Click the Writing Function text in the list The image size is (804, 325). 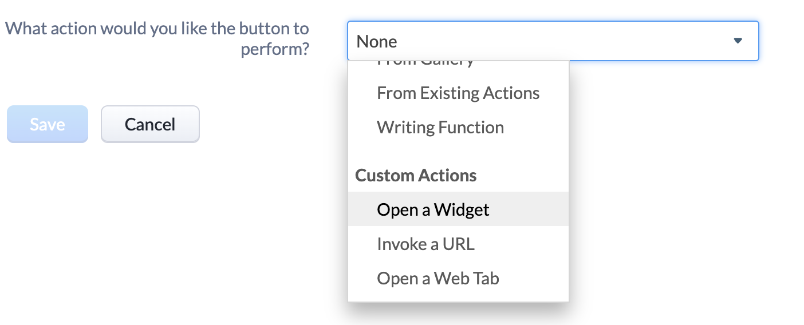pos(440,127)
